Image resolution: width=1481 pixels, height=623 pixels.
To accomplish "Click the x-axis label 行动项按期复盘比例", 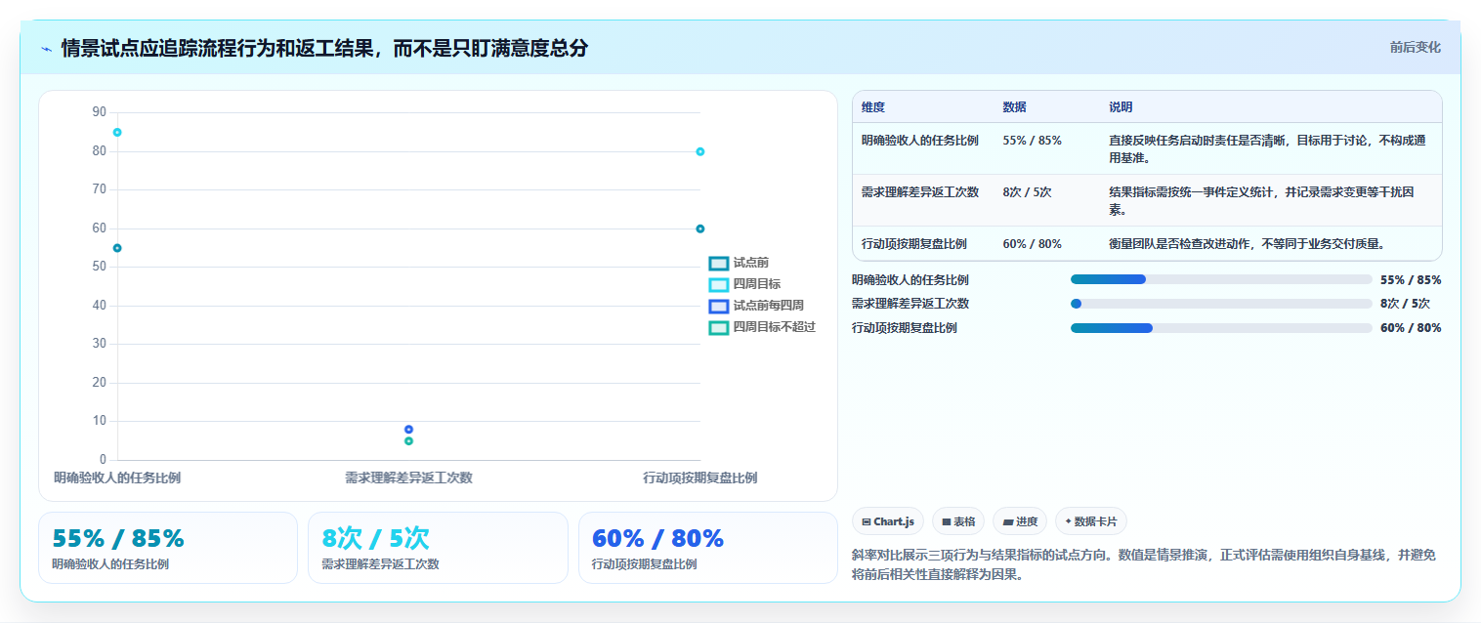I will click(x=700, y=478).
